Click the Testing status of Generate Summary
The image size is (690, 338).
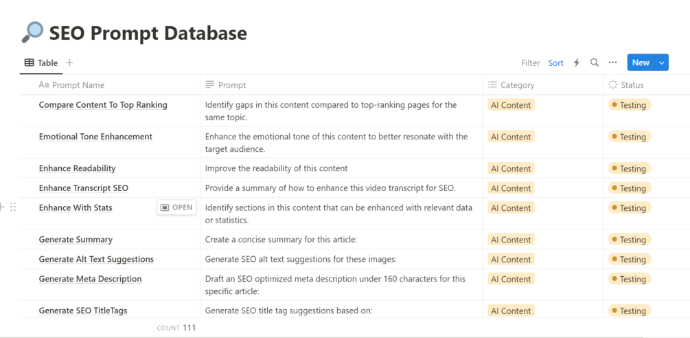(630, 240)
